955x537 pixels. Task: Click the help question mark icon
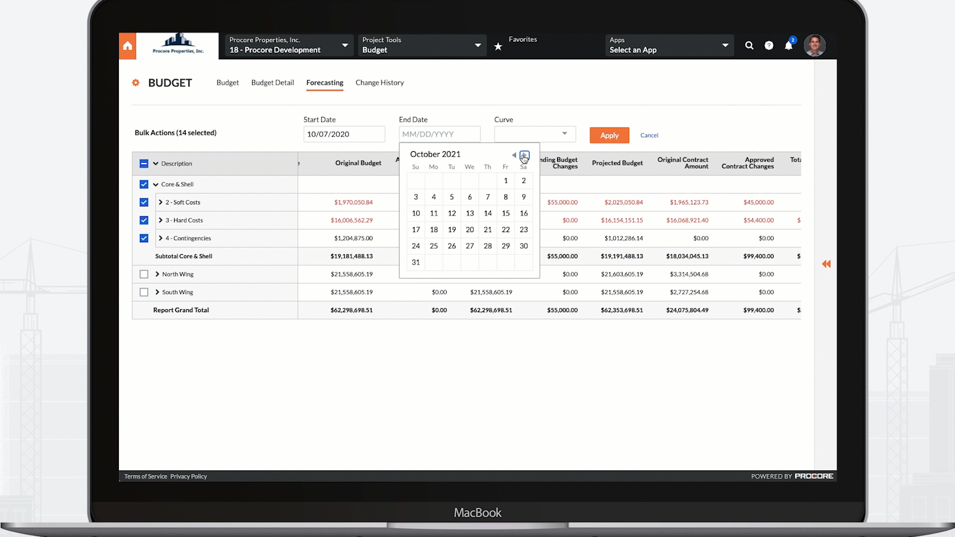point(769,46)
